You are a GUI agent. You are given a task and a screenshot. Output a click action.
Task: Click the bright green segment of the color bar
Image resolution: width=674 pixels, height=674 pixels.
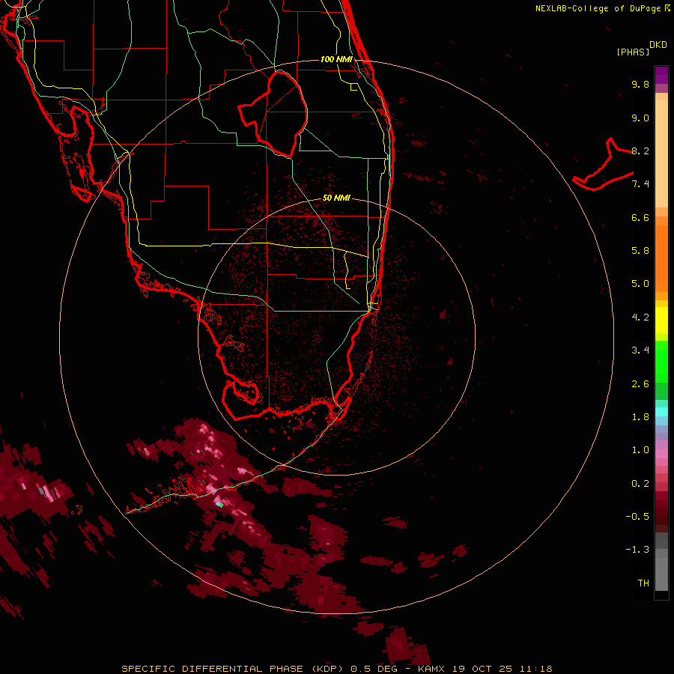[x=661, y=362]
